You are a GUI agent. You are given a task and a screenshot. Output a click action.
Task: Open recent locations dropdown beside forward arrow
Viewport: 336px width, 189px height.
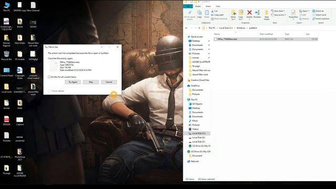point(195,28)
